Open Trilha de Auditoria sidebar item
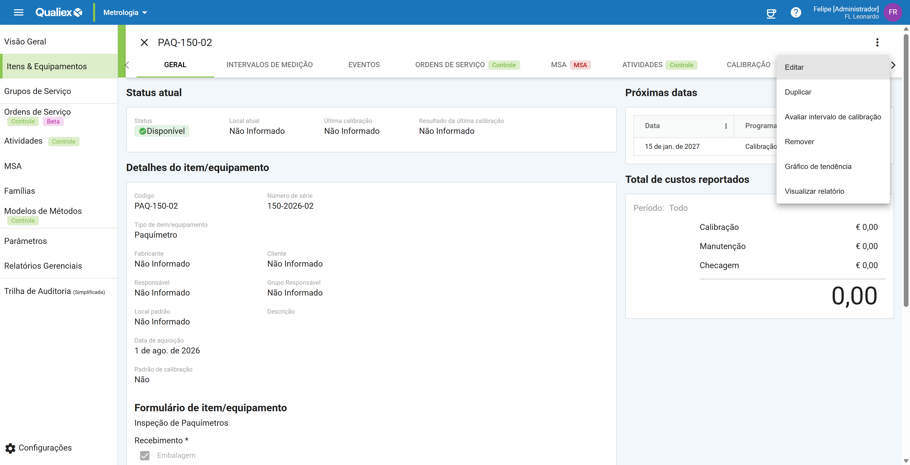This screenshot has width=910, height=465. point(59,291)
